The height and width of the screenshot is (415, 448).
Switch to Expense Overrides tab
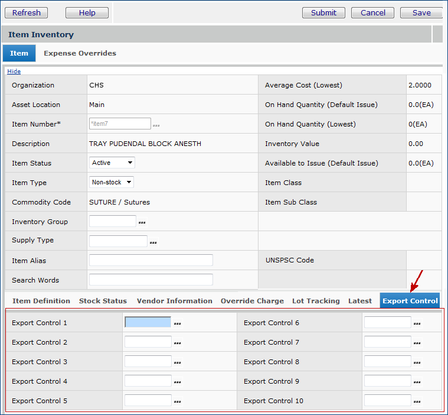click(x=80, y=53)
